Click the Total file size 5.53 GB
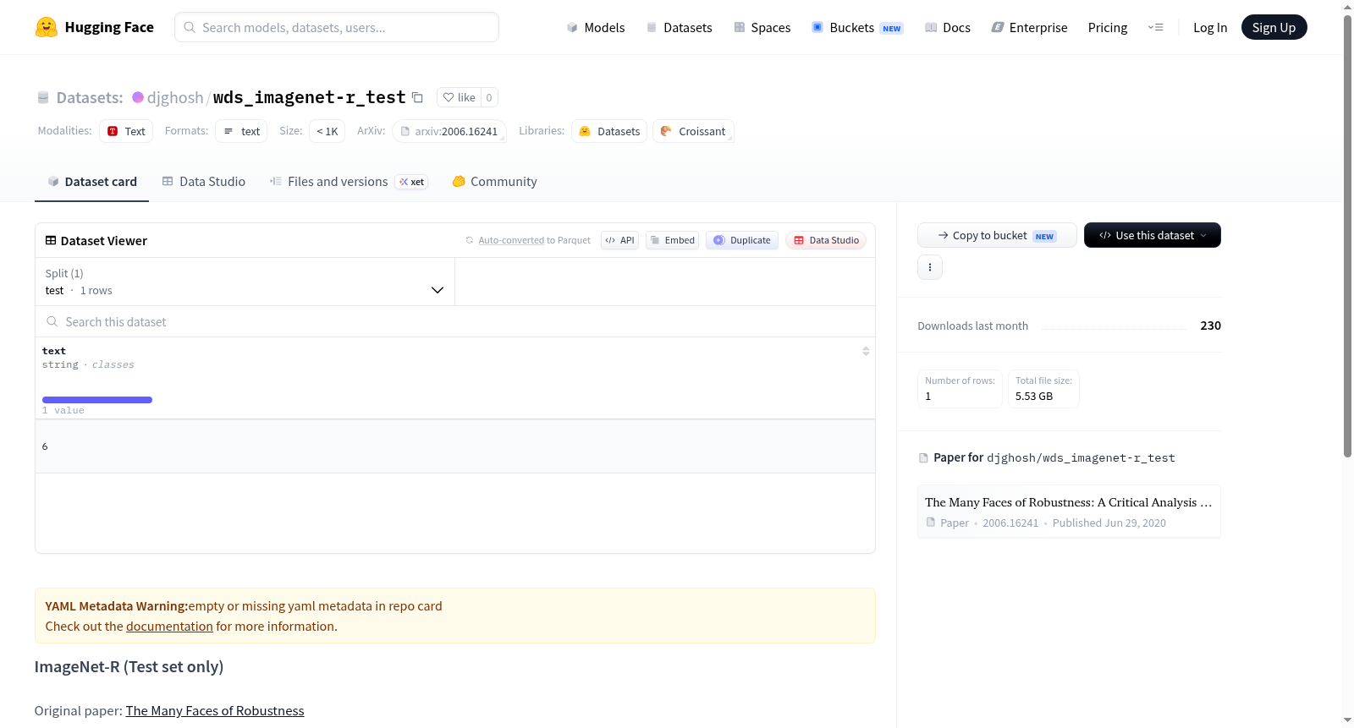 pyautogui.click(x=1043, y=389)
